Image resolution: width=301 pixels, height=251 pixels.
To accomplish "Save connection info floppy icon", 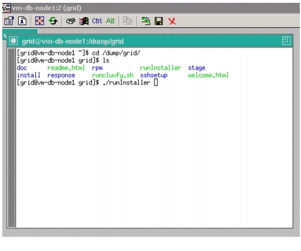I will pyautogui.click(x=158, y=21).
